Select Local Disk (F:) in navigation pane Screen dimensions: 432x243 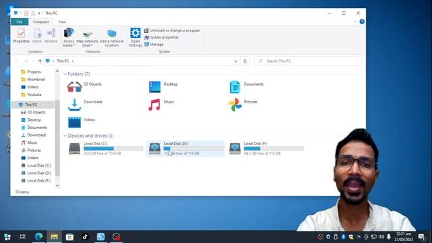coord(39,180)
